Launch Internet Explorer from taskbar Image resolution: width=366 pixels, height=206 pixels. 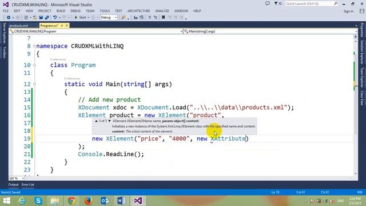pyautogui.click(x=22, y=201)
